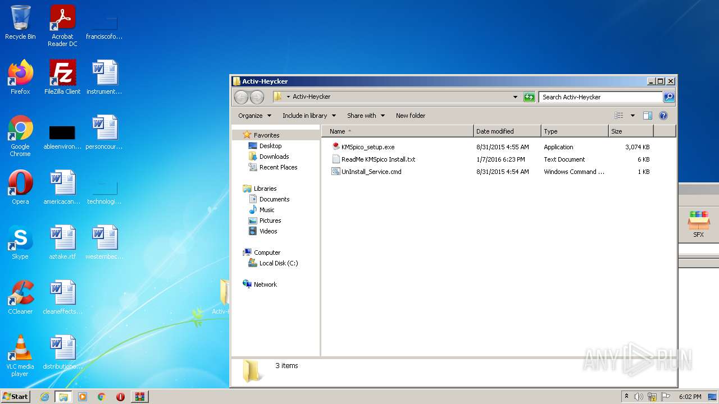The height and width of the screenshot is (404, 719).
Task: Click the Windows Start button
Action: (15, 396)
